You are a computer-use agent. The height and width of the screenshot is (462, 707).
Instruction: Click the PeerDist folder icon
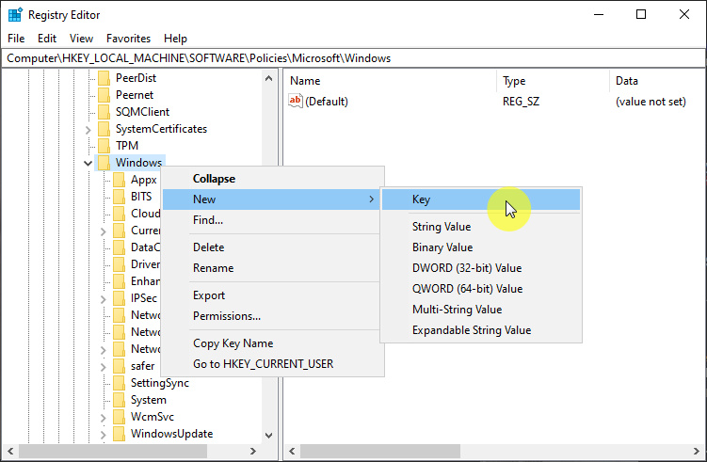point(104,78)
